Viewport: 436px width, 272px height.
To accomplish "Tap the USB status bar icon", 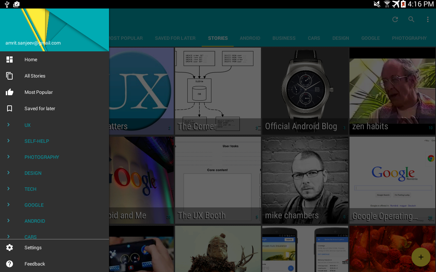I will (x=7, y=4).
